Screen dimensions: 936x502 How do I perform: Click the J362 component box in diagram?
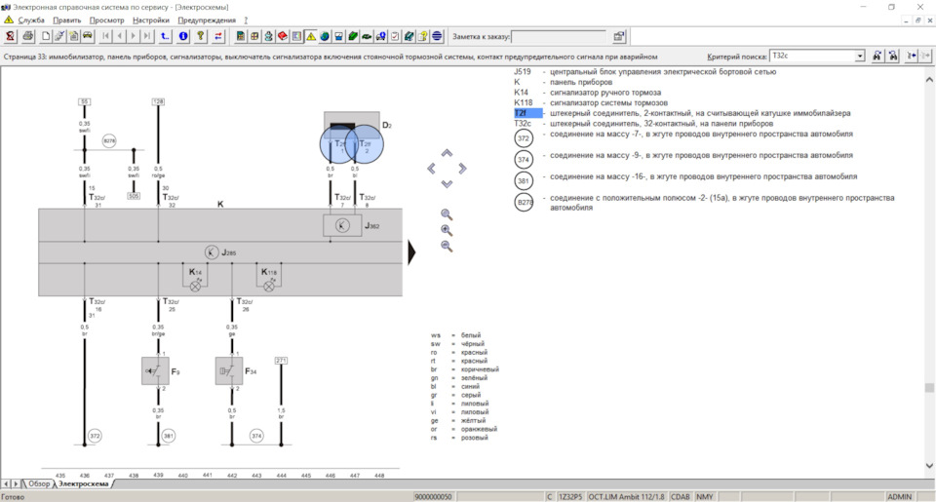(342, 225)
